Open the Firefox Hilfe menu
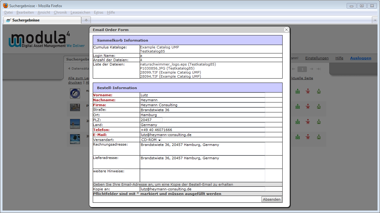This screenshot has width=380, height=213. pyautogui.click(x=111, y=12)
